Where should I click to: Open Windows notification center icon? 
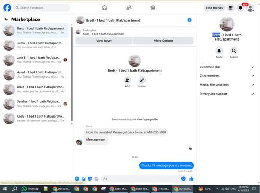[254, 189]
